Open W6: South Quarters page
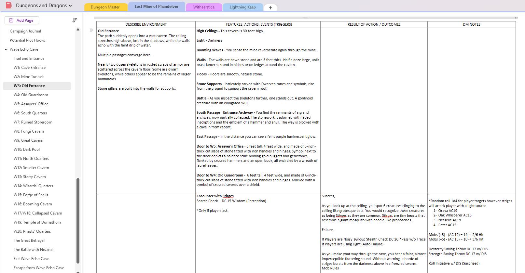 coord(30,113)
